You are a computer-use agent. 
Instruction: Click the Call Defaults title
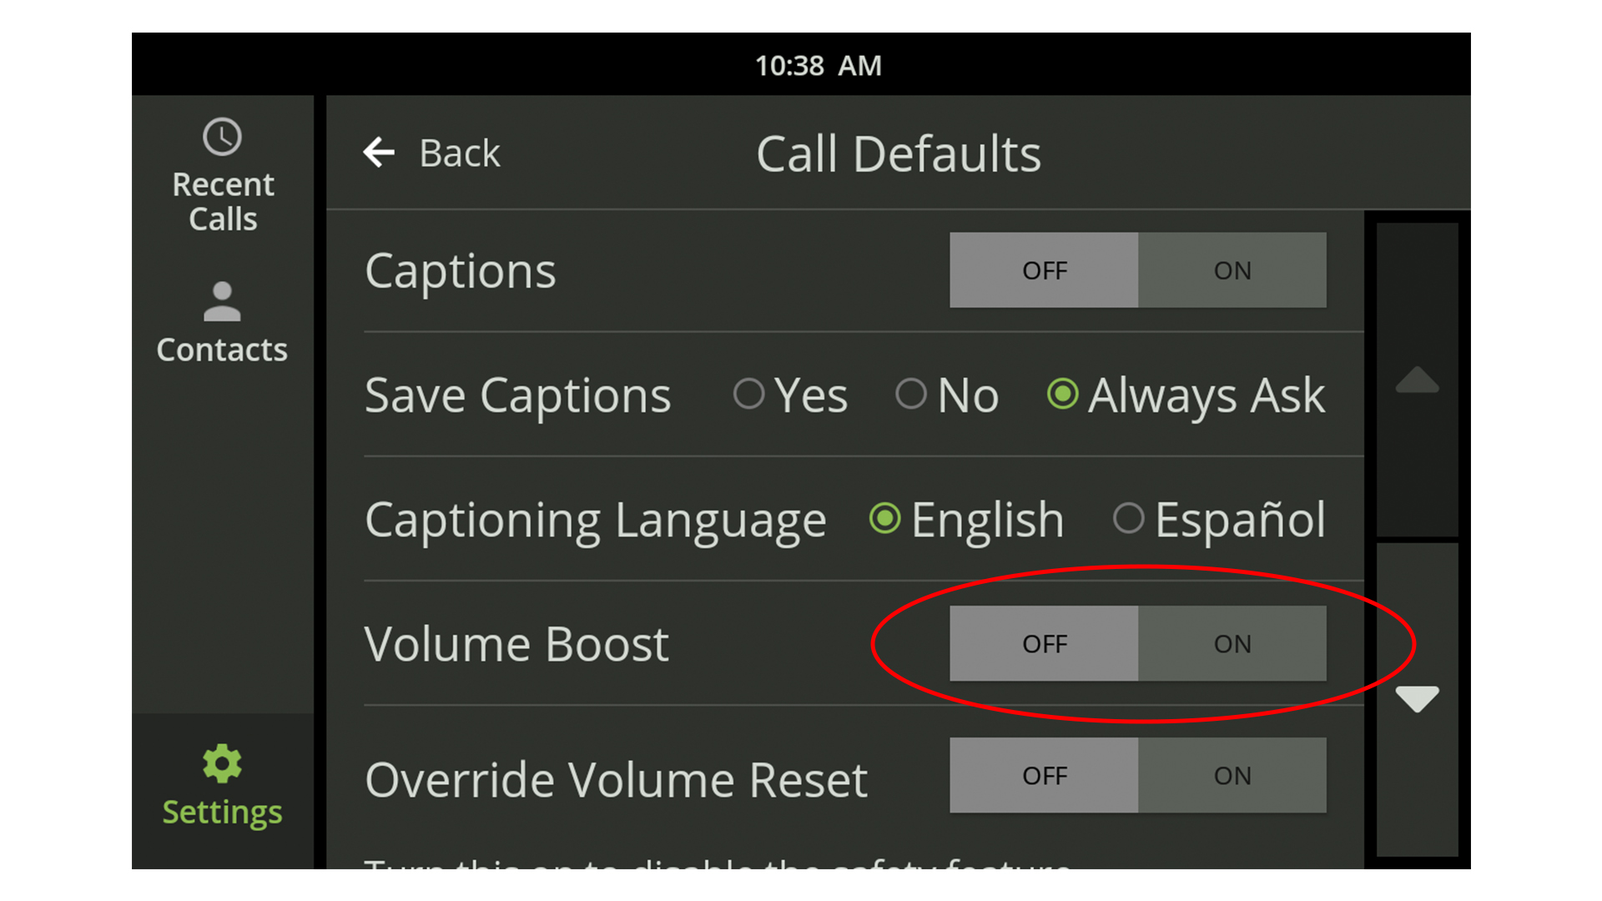pos(899,154)
